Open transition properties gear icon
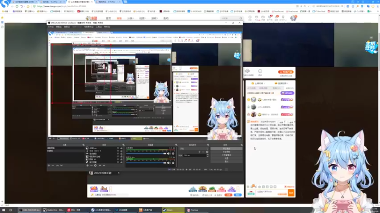This screenshot has height=213, width=380. click(207, 152)
